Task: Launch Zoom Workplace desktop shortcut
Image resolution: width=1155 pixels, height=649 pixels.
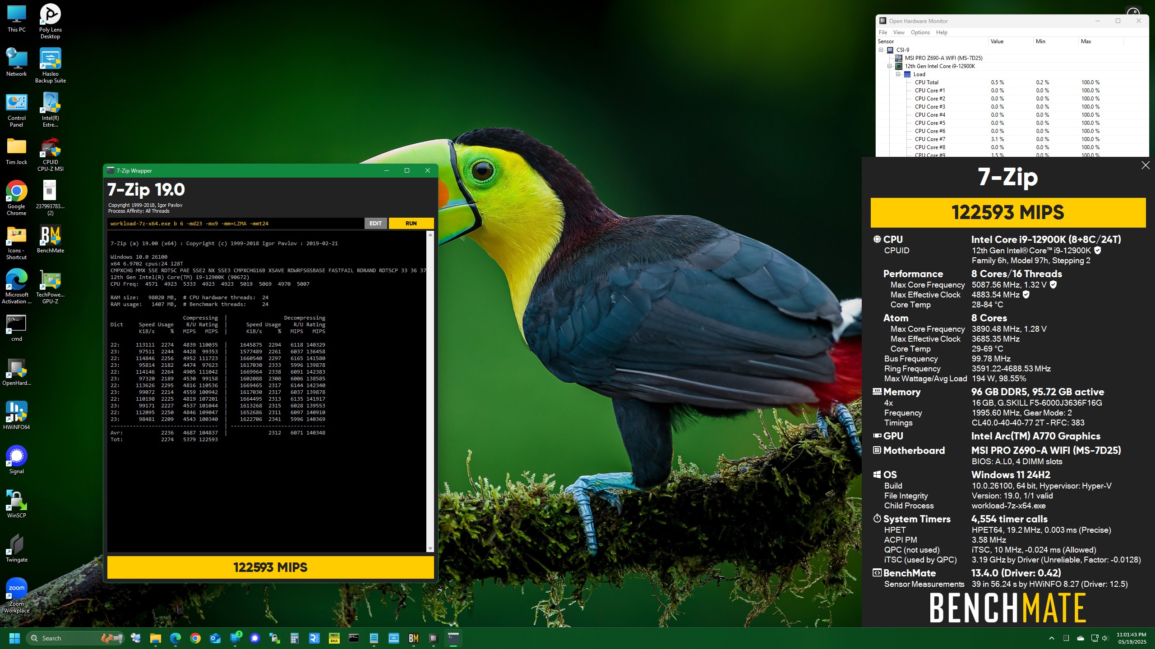Action: click(x=17, y=596)
